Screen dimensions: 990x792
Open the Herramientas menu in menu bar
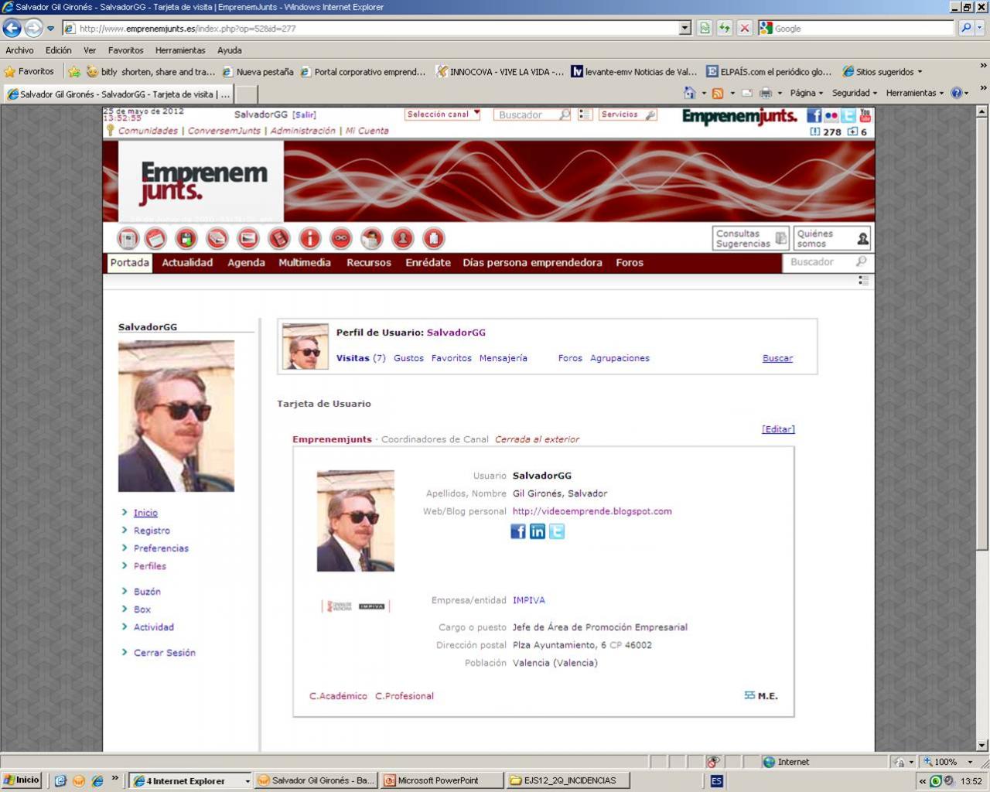(x=179, y=50)
